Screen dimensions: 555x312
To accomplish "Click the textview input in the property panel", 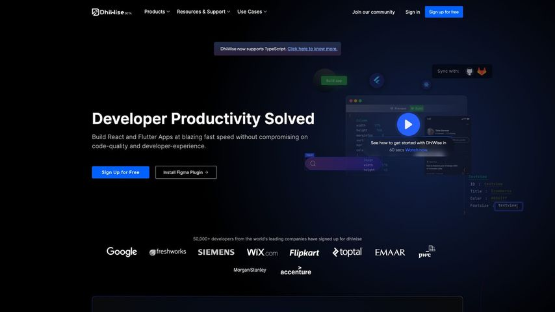I will point(508,206).
